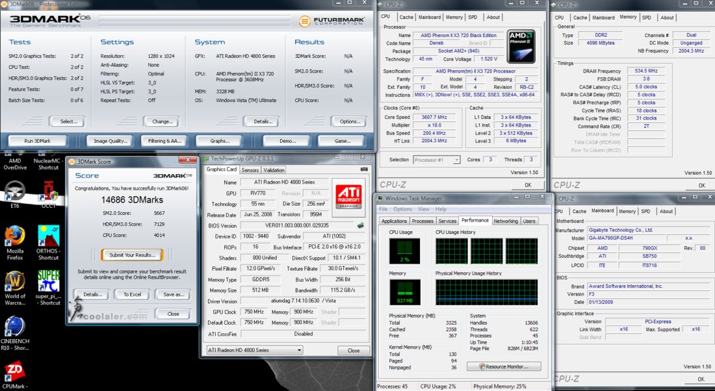Click the Run 3DMark button
The image size is (715, 391).
coord(38,141)
